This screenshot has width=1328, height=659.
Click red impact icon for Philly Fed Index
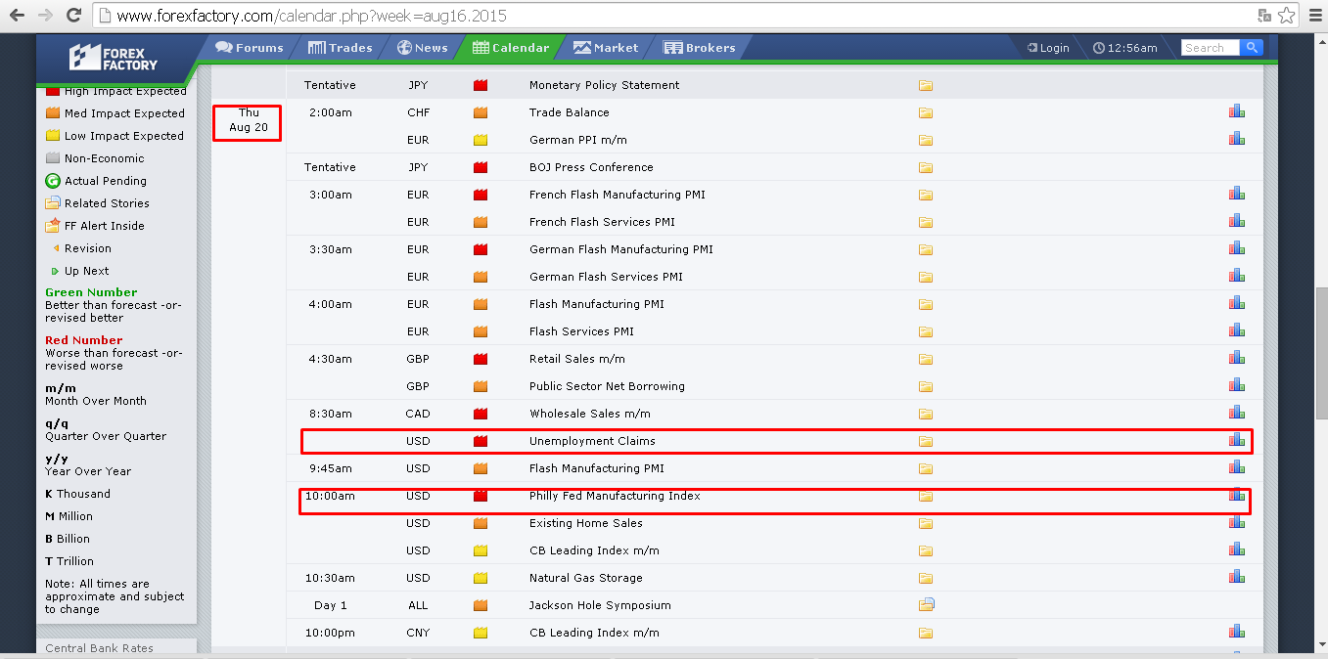point(481,497)
